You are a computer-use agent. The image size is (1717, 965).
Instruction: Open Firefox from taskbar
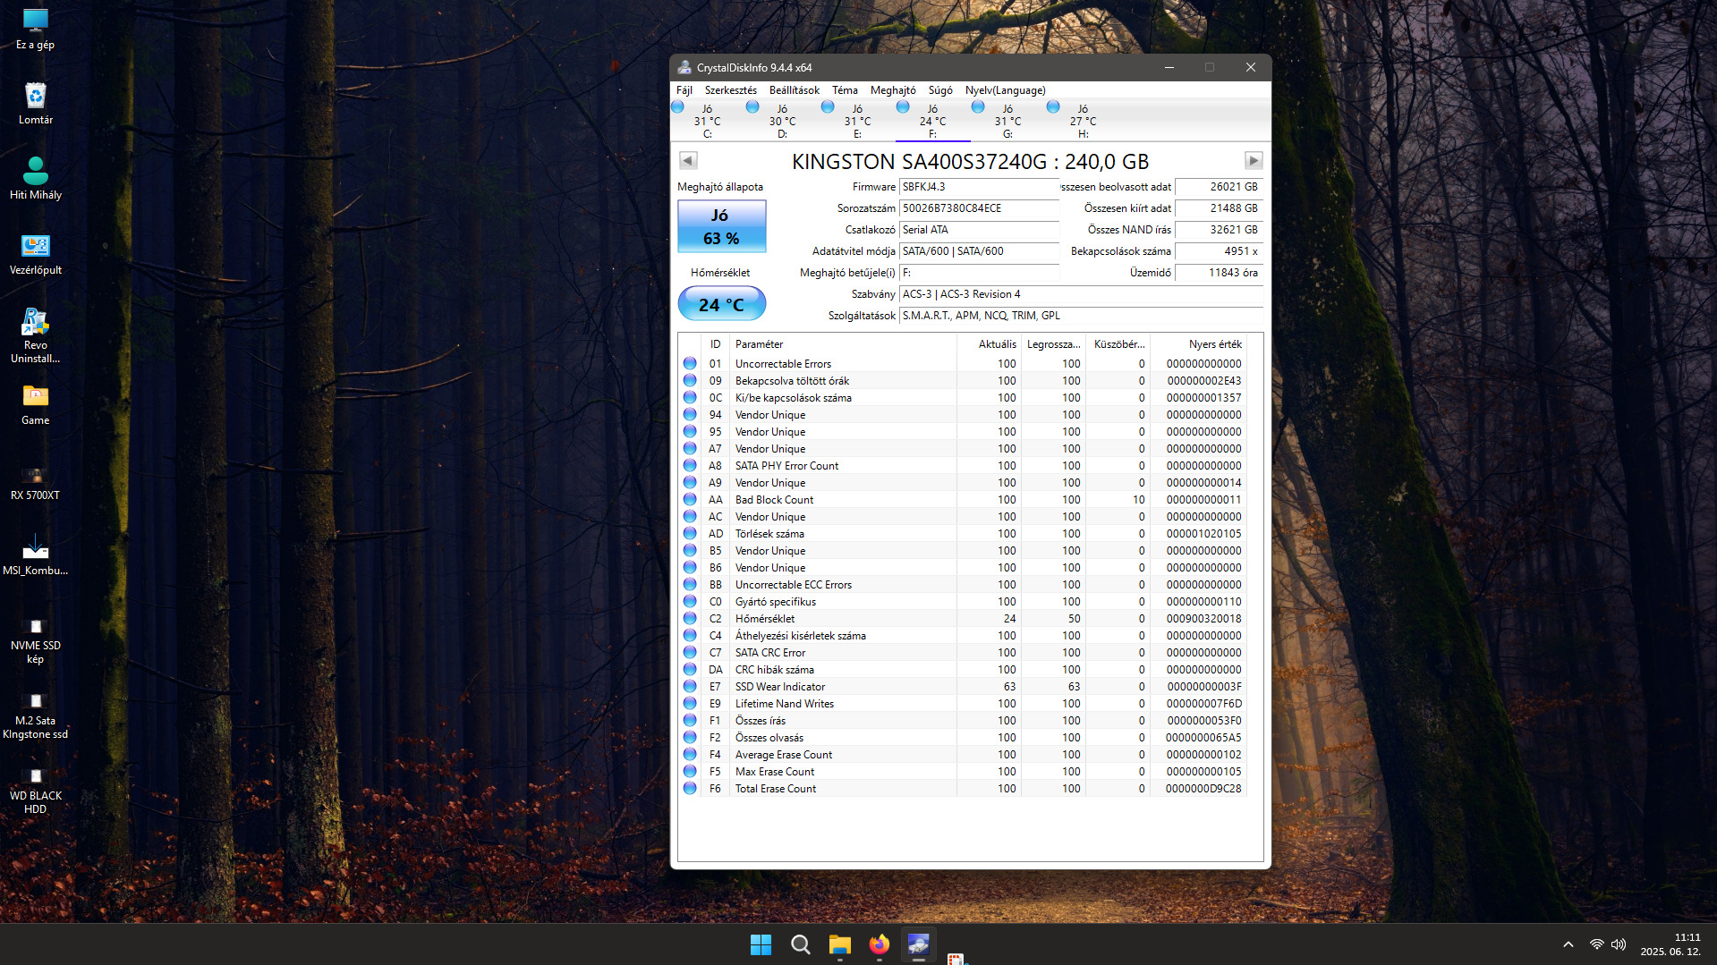coord(879,944)
